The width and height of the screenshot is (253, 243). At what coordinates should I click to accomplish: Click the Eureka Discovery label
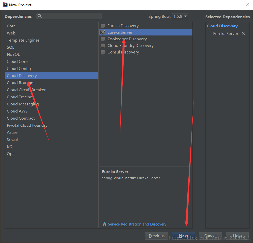click(x=123, y=26)
